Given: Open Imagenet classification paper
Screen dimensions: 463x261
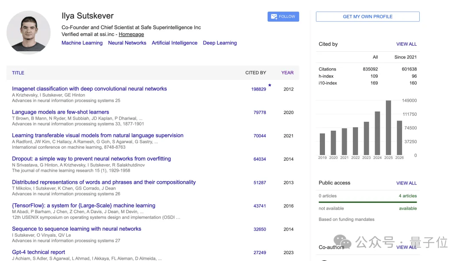Looking at the screenshot, I should tap(89, 88).
